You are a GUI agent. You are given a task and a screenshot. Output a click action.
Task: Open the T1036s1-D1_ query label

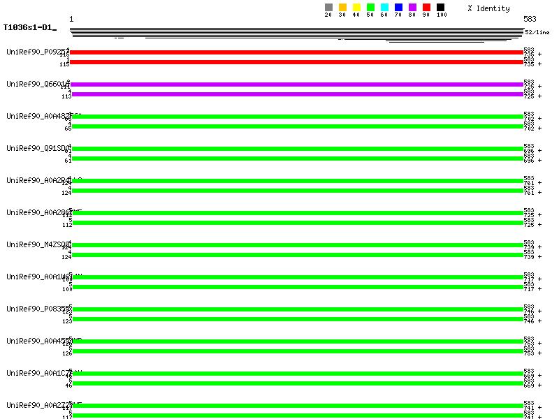pos(29,28)
